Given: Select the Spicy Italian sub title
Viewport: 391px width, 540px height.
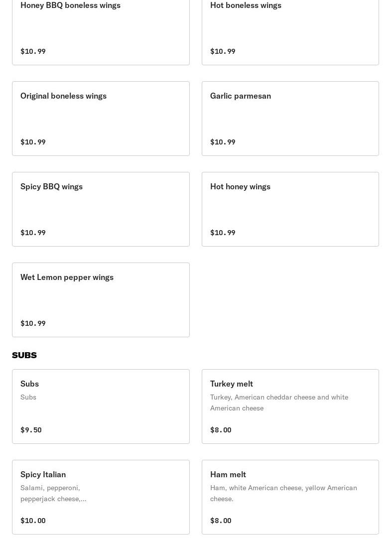Looking at the screenshot, I should click(43, 474).
